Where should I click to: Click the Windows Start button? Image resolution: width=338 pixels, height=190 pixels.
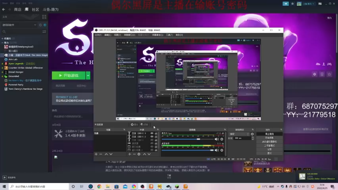tap(4, 186)
